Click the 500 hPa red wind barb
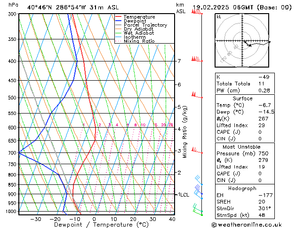Screen dimensions: 296x228 pyautogui.click(x=197, y=95)
